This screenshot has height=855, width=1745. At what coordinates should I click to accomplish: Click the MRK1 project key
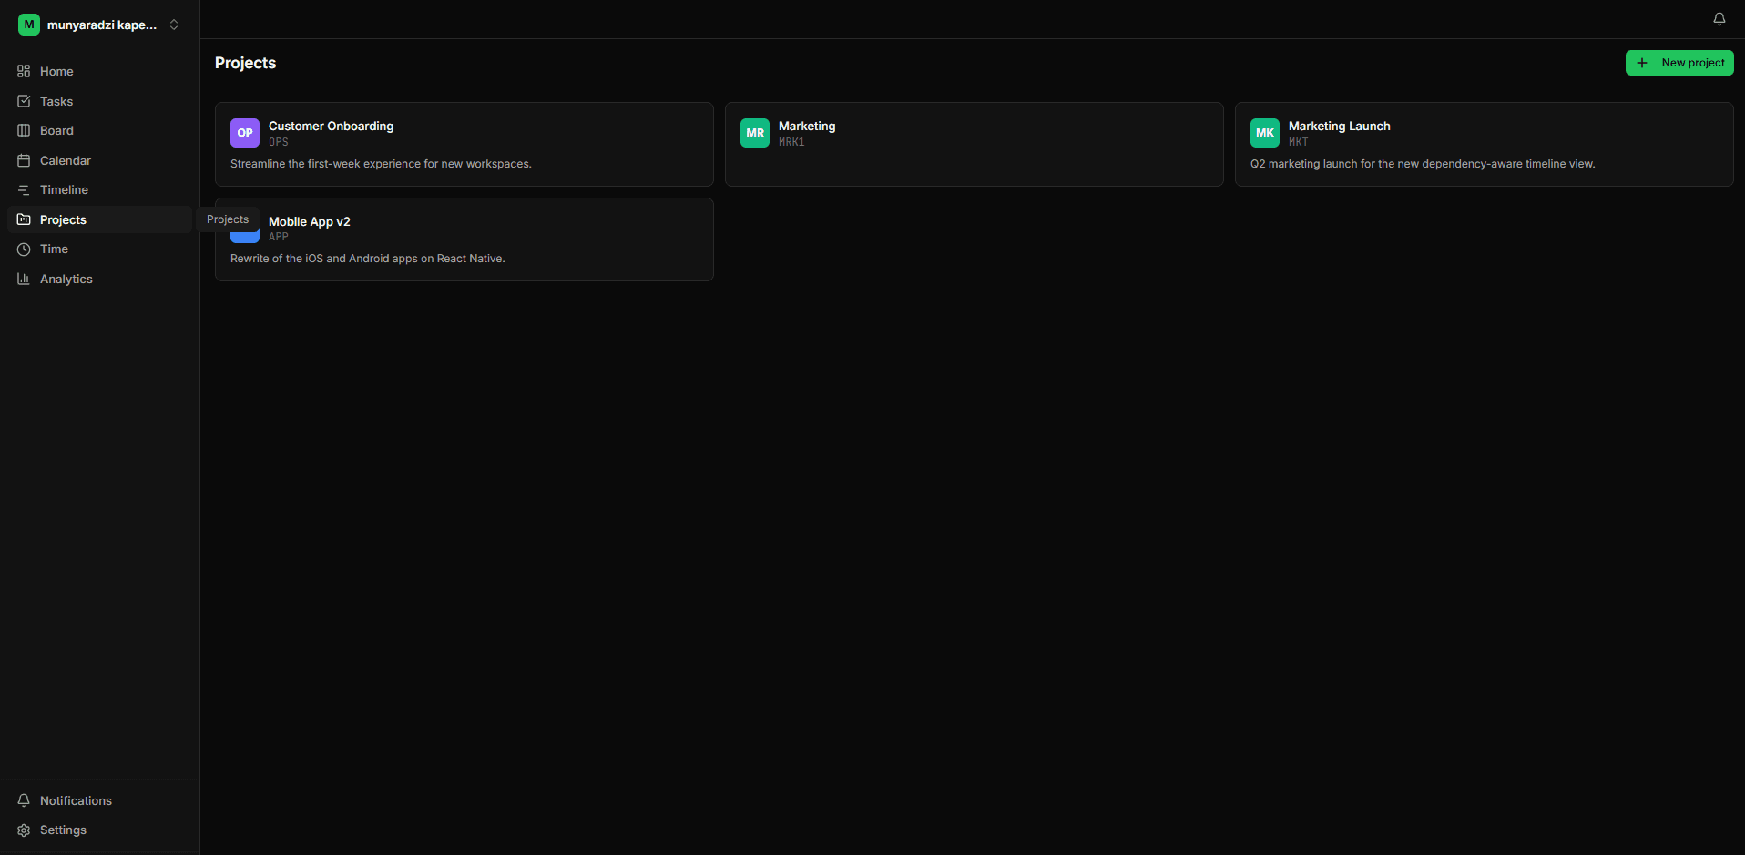click(x=791, y=142)
